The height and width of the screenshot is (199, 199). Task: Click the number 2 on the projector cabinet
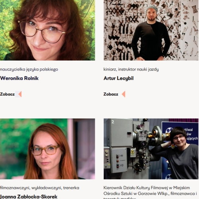click(x=113, y=122)
